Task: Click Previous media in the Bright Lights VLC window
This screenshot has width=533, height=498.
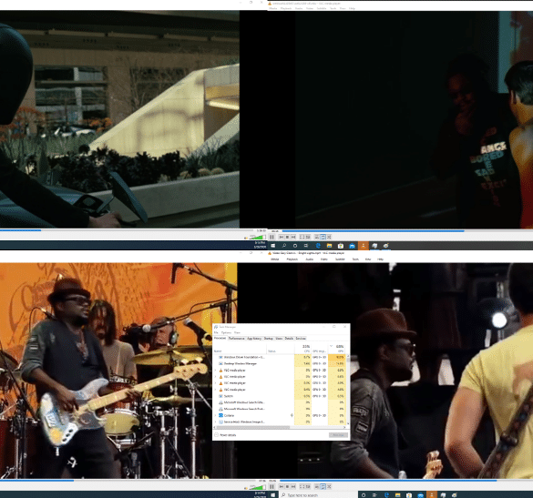Action: pos(282,487)
